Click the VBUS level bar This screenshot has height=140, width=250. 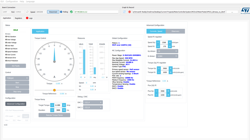[84, 62]
